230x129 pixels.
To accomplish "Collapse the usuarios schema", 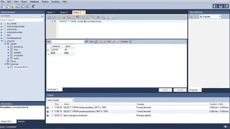I will tap(1, 41).
